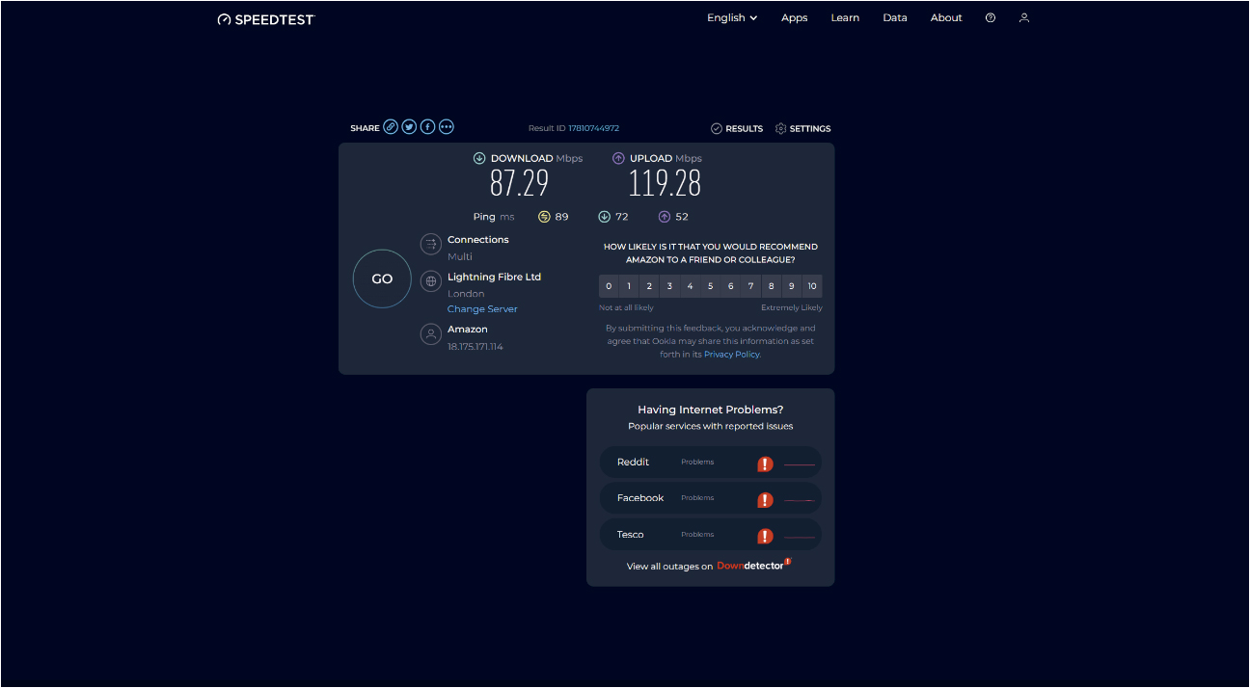Open more share options icon
This screenshot has width=1250, height=688.
(446, 127)
